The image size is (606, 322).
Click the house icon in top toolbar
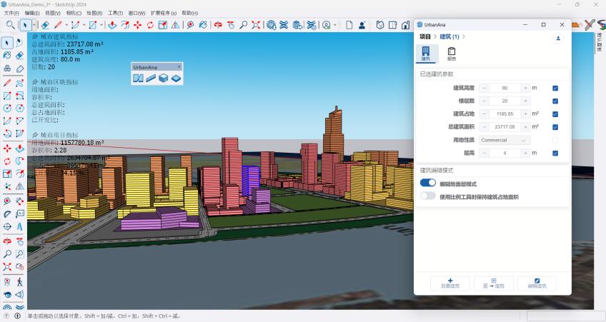[x=405, y=25]
